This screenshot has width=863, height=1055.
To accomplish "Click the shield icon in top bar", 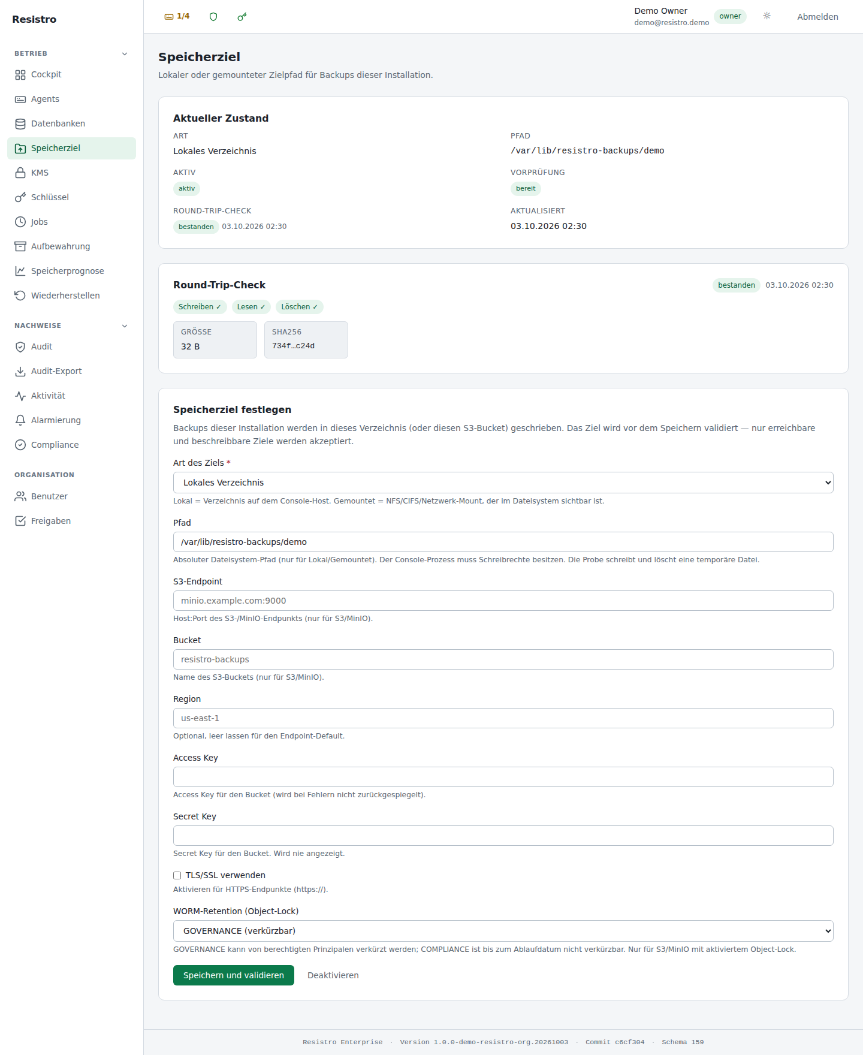I will [x=213, y=17].
